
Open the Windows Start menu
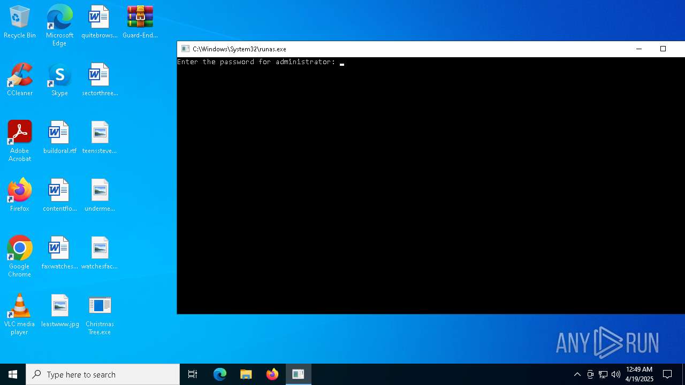13,374
